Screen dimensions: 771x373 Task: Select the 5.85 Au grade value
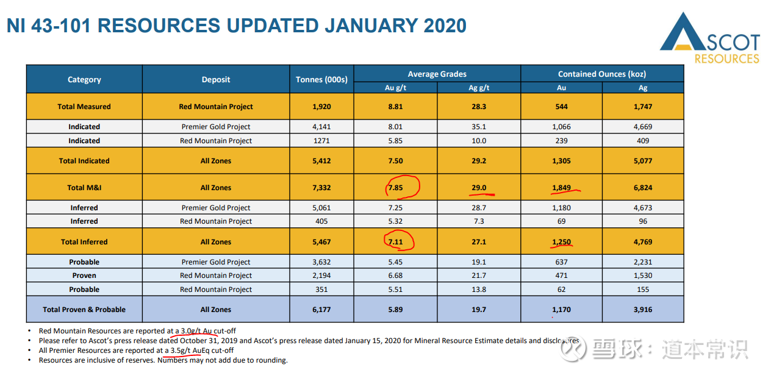coord(395,141)
